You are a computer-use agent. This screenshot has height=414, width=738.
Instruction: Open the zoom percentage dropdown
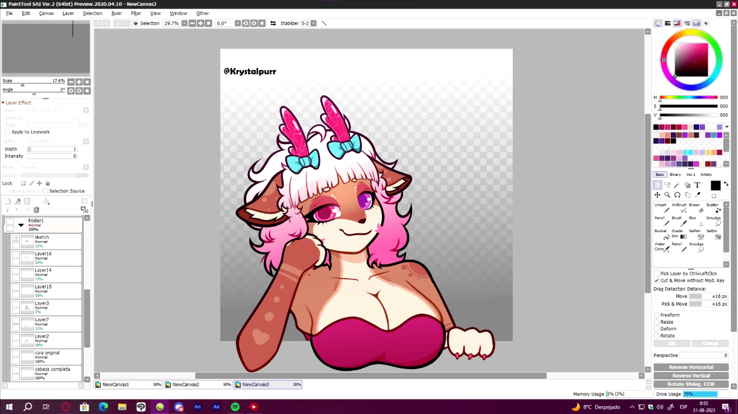pyautogui.click(x=184, y=23)
